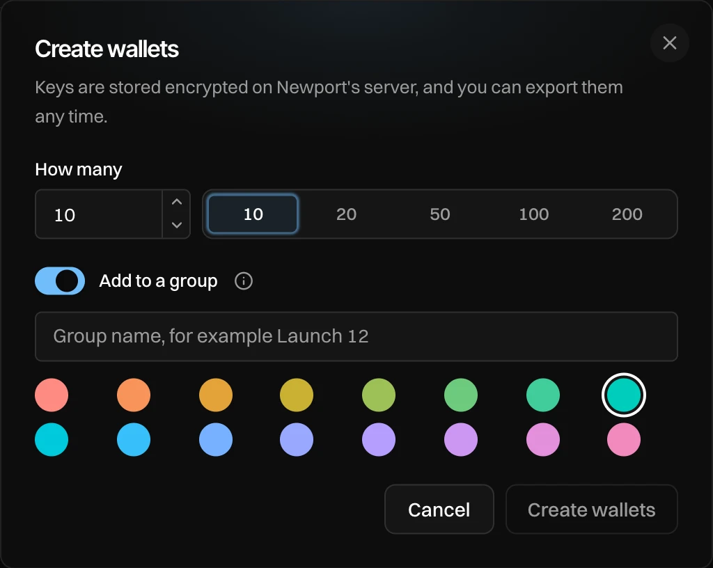Click the How many label
The width and height of the screenshot is (713, 568).
point(79,169)
